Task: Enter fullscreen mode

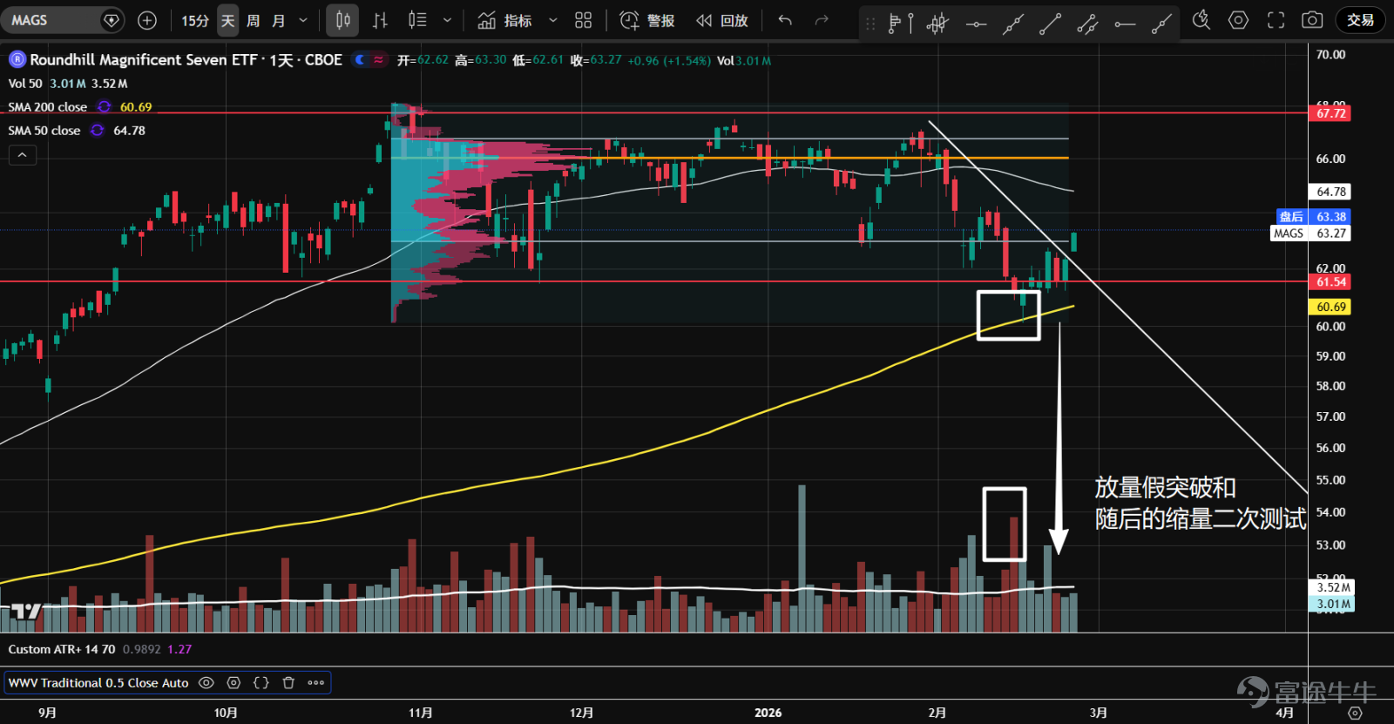Action: point(1276,20)
